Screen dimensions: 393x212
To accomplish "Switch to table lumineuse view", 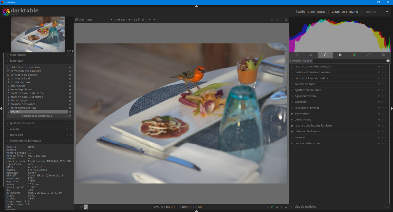I will tap(310, 11).
